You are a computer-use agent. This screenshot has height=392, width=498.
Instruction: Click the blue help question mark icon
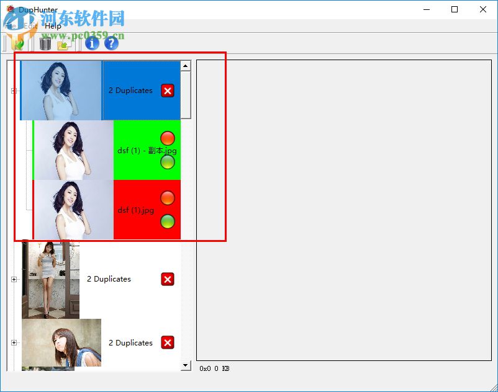[110, 43]
